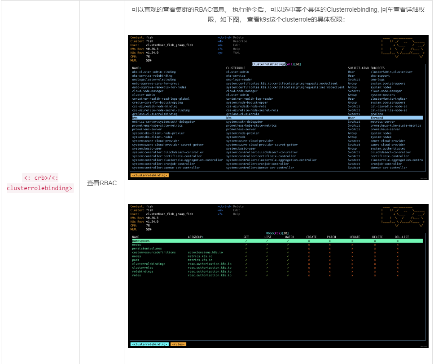Click the 'UPDATE' column header
The height and width of the screenshot is (364, 434).
(355, 237)
